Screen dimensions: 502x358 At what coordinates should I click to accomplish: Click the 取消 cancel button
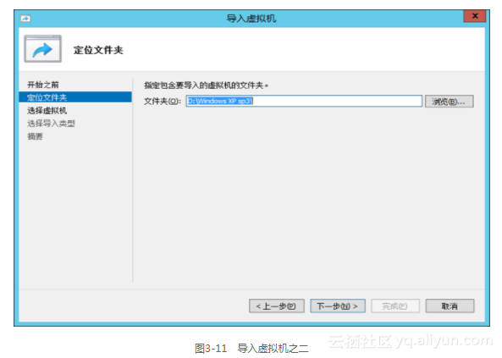pos(450,306)
